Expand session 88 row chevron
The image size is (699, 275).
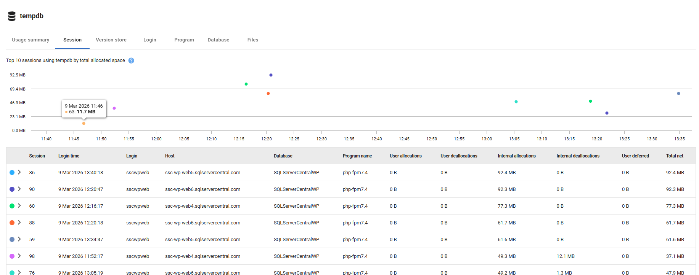(19, 223)
